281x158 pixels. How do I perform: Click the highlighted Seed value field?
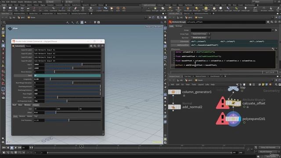67,75
